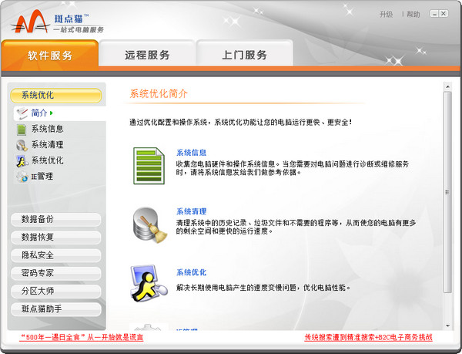Click the 通过优化配置和操作系统 intro sentence

point(241,122)
